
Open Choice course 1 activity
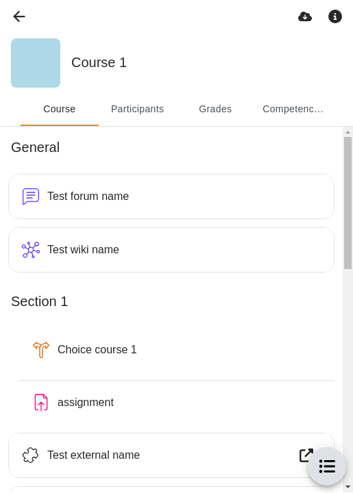coord(177,350)
